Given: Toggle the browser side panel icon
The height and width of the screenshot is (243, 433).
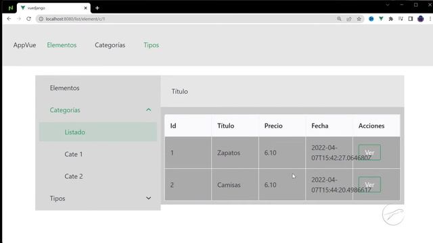Looking at the screenshot, I should click(411, 19).
